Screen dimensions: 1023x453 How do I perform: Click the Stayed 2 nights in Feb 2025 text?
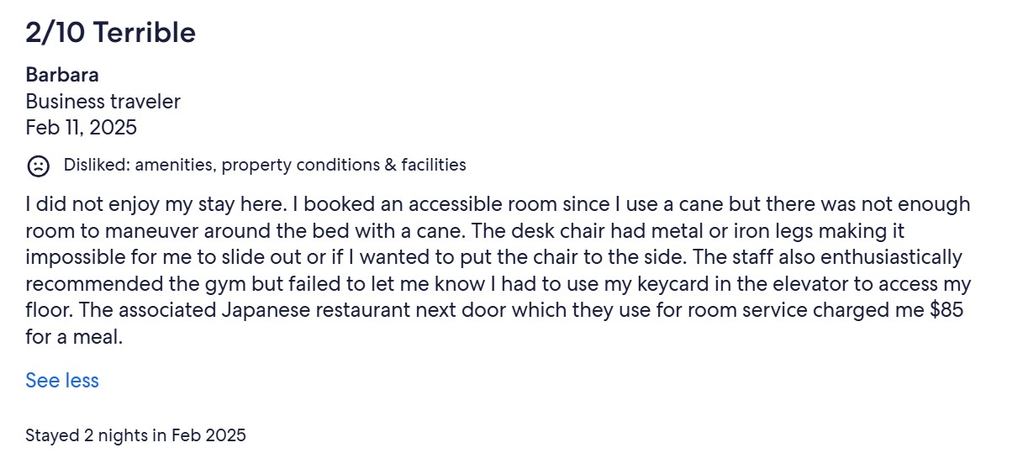135,435
